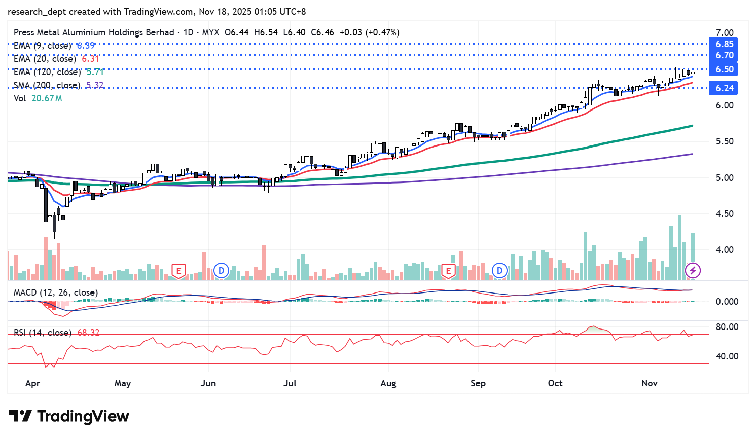This screenshot has height=439, width=756.
Task: Toggle the EMA (20, close) indicator legend
Action: click(47, 59)
